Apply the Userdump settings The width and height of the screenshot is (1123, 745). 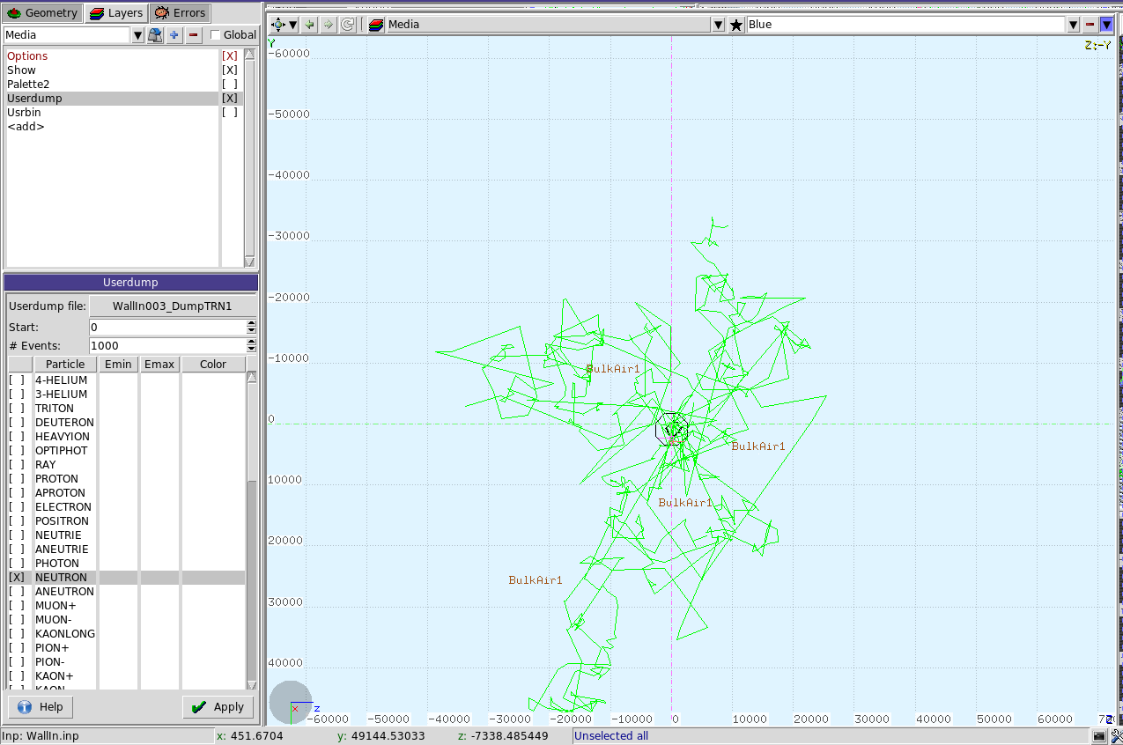pos(218,707)
